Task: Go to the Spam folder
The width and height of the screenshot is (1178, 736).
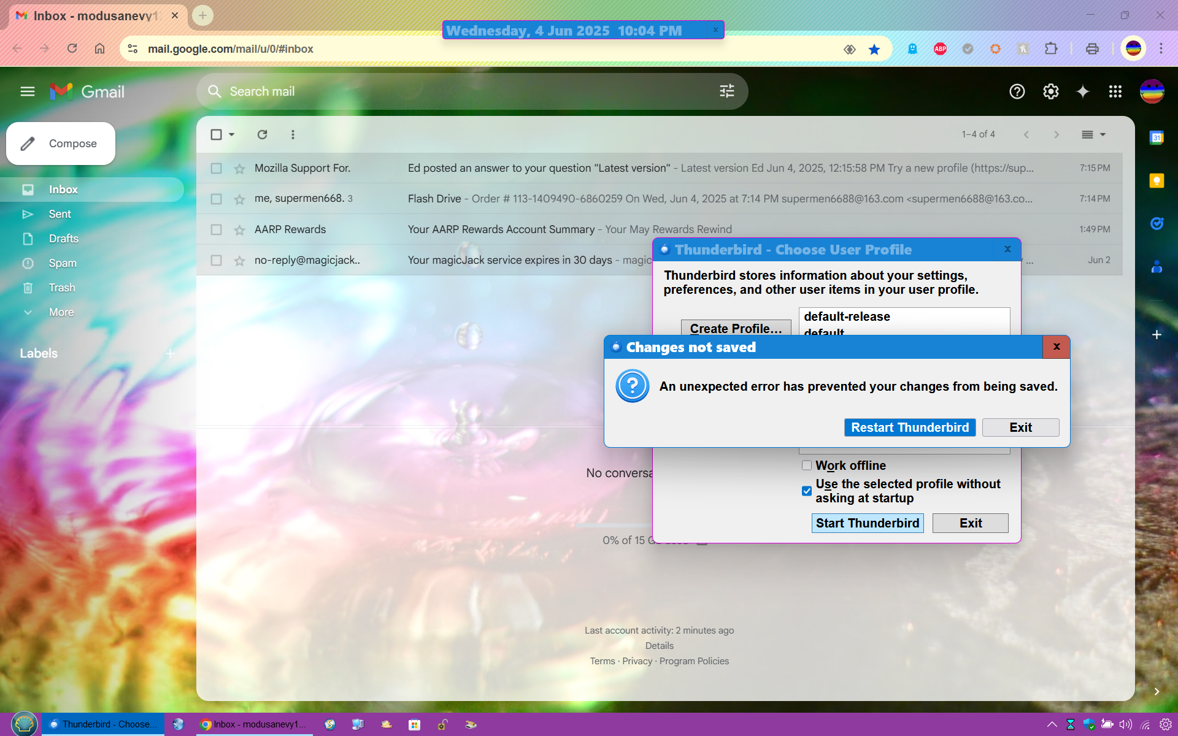Action: tap(63, 263)
